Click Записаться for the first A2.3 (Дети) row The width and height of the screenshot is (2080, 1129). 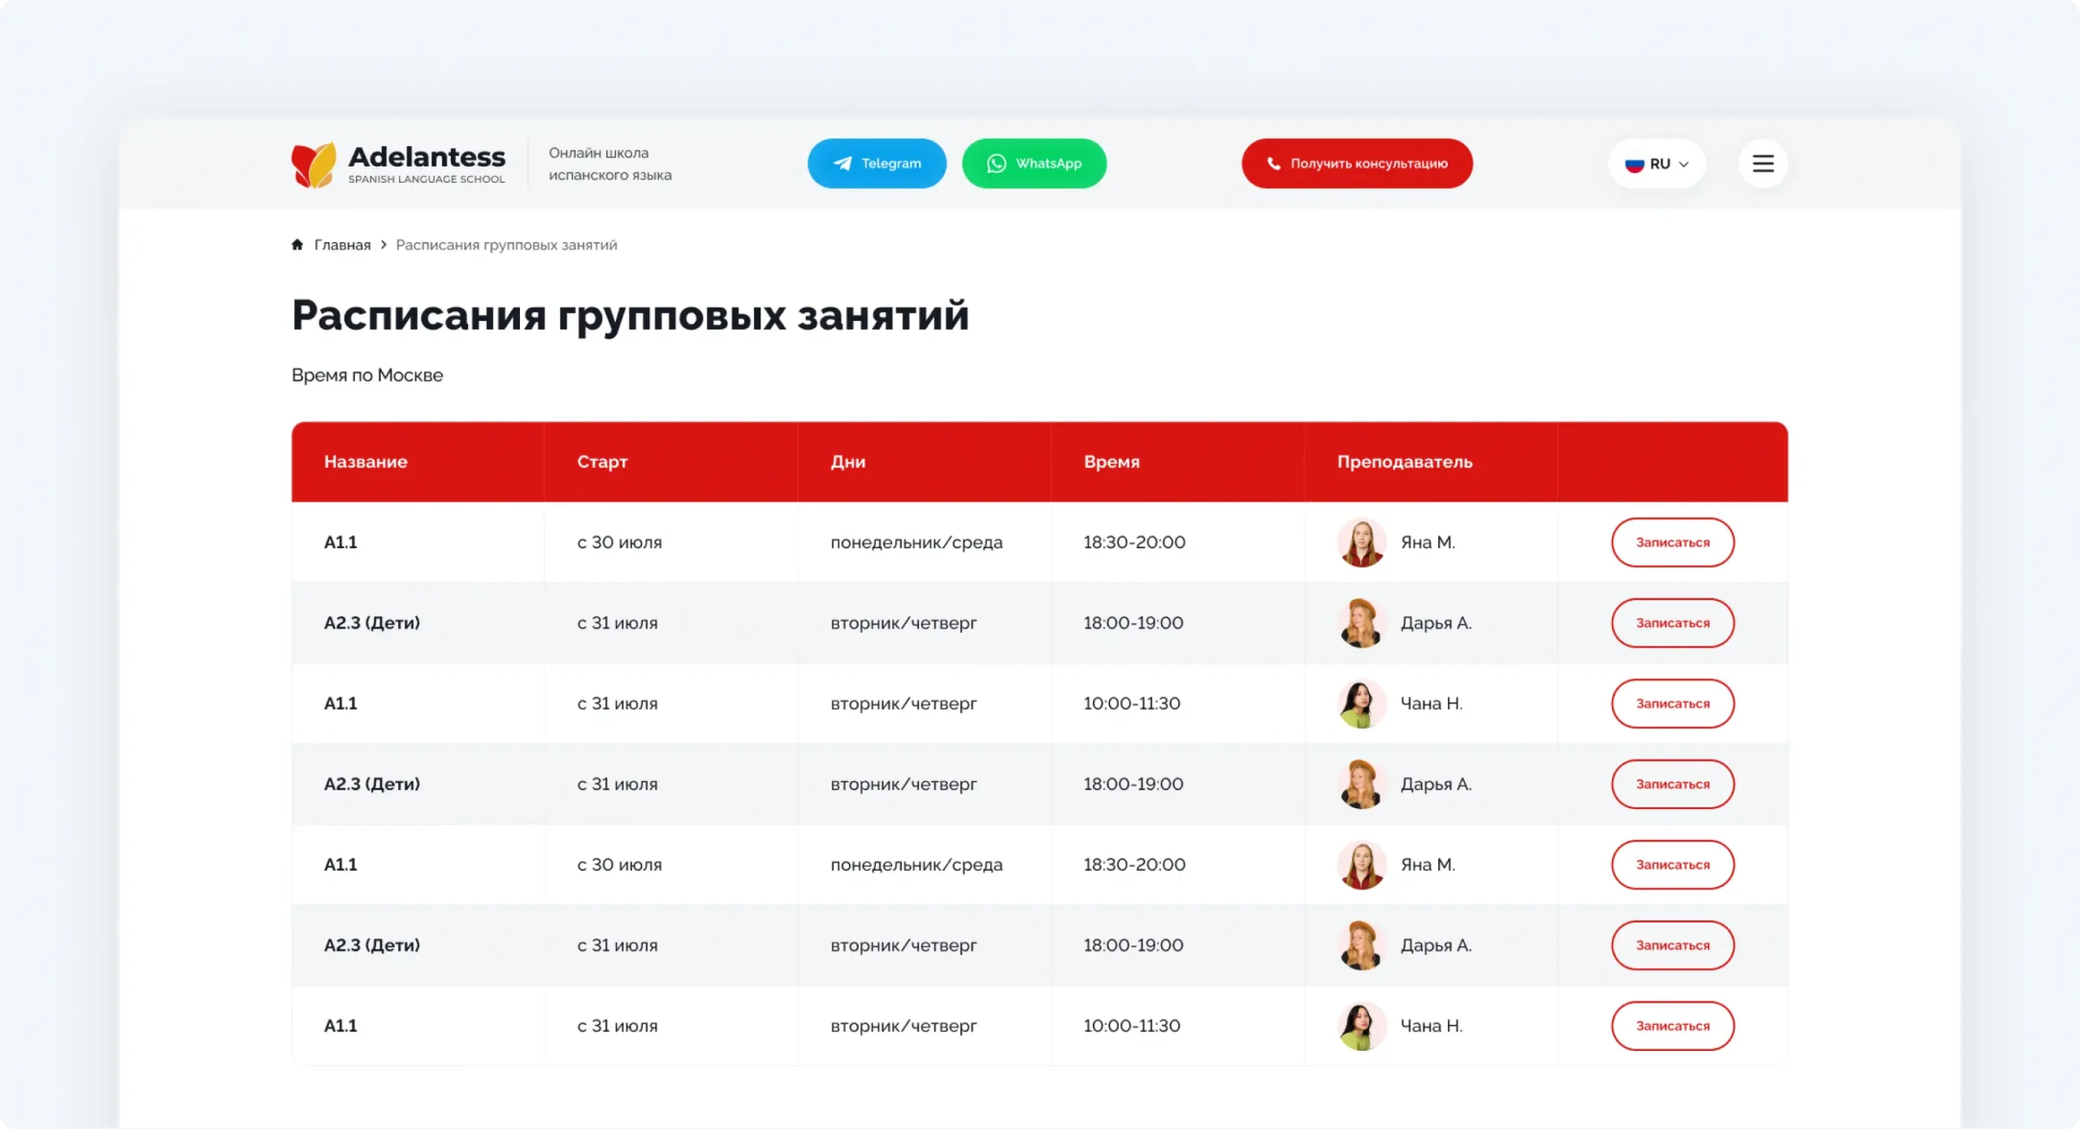click(1672, 622)
